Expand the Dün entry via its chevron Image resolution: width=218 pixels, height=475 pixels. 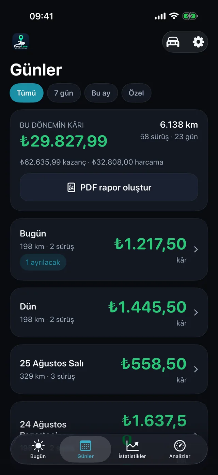[x=196, y=312]
